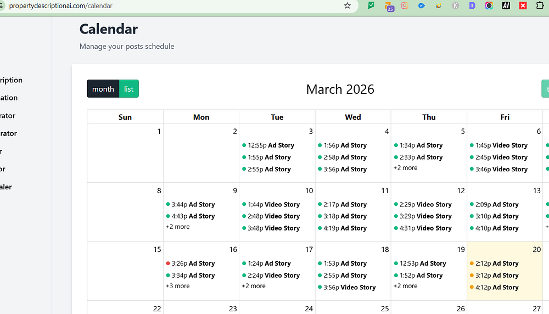
Task: Select the 2:09p Ad Story event
Action: tap(494, 204)
